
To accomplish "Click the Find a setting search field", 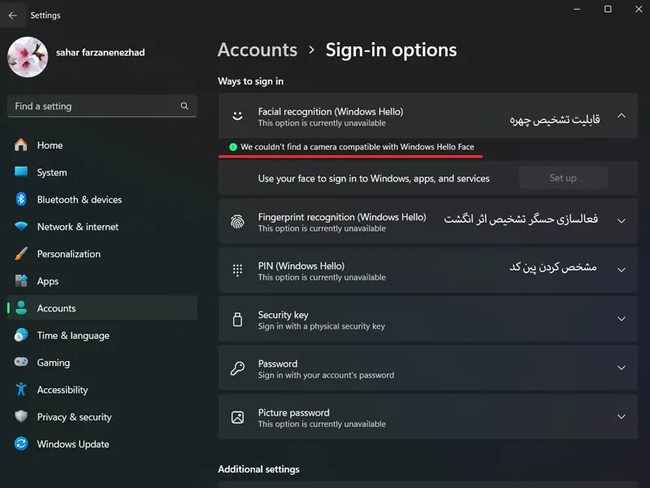I will (102, 106).
